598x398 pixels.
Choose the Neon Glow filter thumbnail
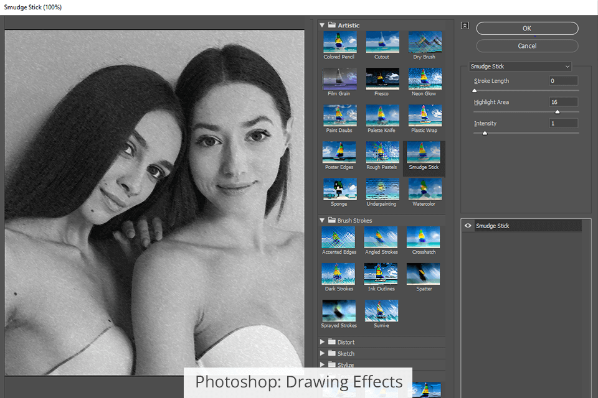pos(425,78)
